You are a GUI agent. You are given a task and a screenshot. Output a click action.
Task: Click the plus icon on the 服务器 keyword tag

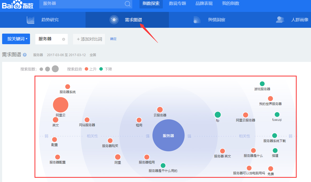point(63,39)
